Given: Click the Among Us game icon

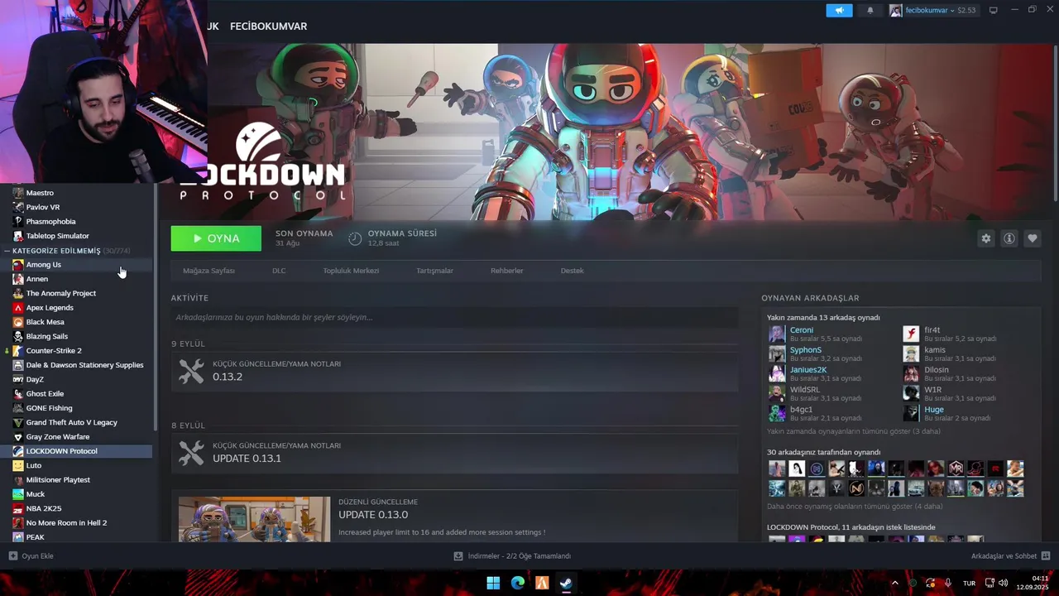Looking at the screenshot, I should (x=17, y=265).
